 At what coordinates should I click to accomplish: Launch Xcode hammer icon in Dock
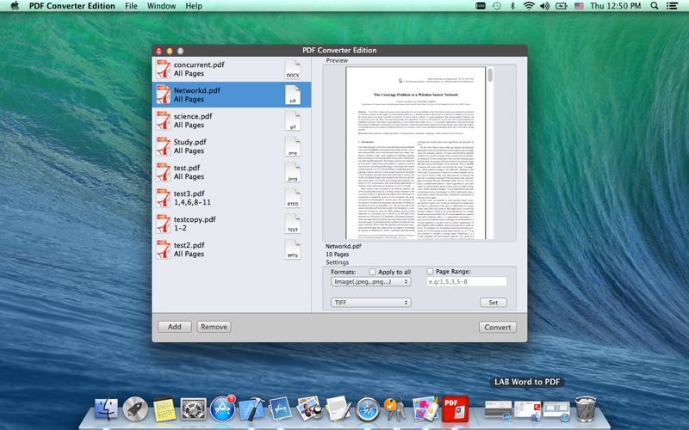(x=251, y=409)
